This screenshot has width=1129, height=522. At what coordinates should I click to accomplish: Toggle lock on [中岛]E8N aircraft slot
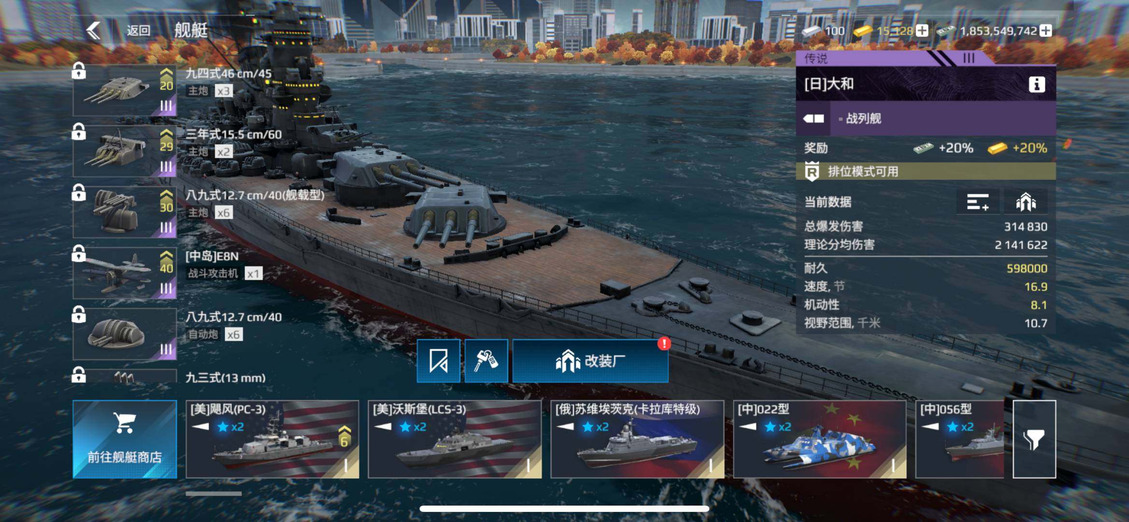point(79,253)
